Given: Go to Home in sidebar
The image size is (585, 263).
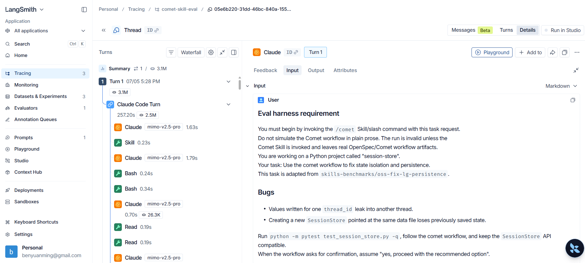Looking at the screenshot, I should [x=45, y=55].
